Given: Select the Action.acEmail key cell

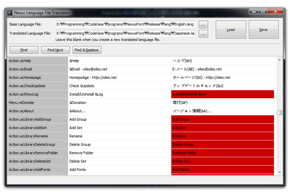Looking at the screenshot, I should [38, 69].
